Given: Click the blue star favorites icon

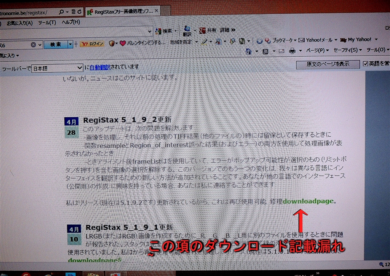Looking at the screenshot, I should click(x=259, y=41).
